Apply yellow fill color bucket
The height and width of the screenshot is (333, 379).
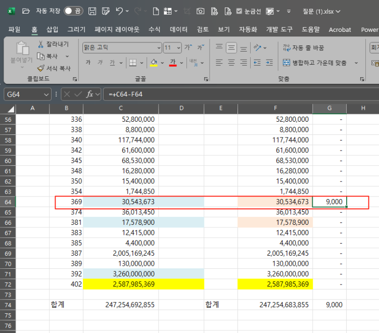tap(154, 63)
